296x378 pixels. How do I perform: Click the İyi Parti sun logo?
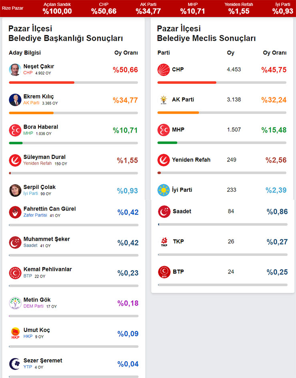(164, 190)
